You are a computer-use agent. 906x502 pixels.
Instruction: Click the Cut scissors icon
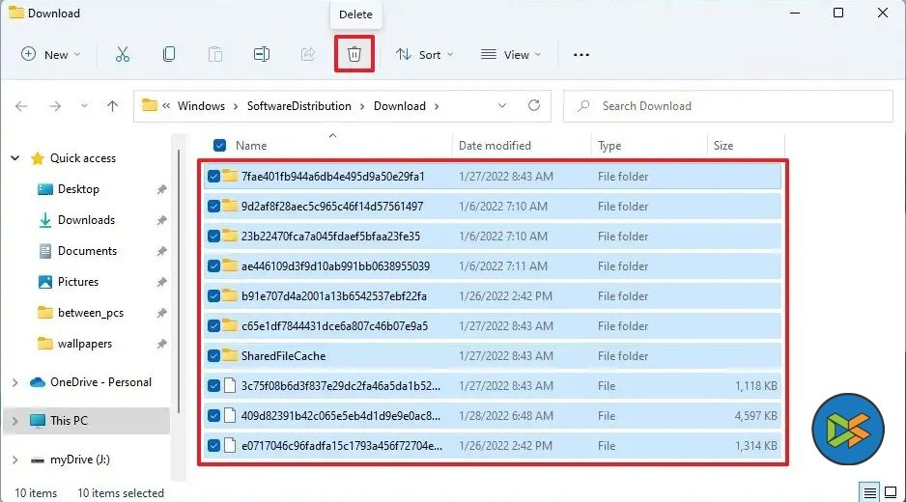(123, 55)
